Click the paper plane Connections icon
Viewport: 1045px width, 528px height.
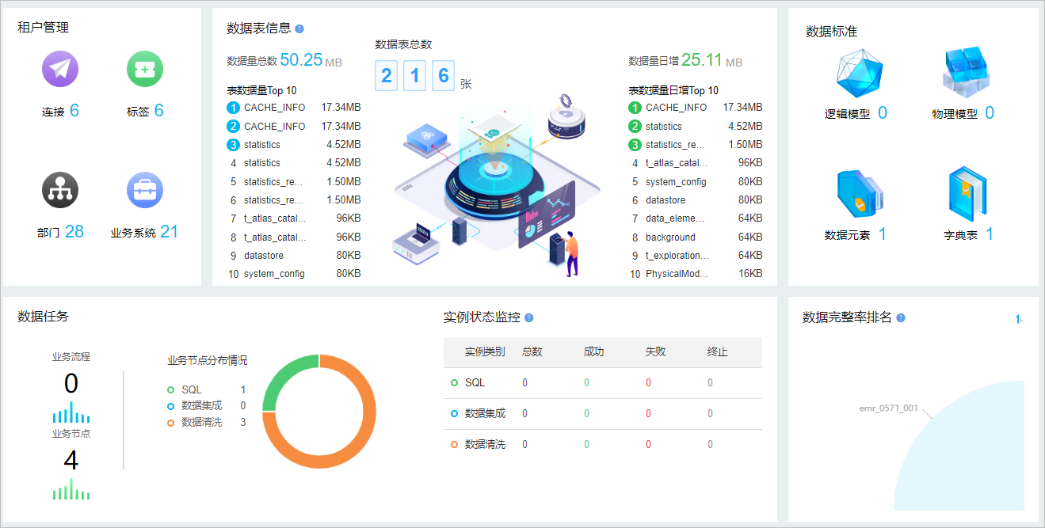point(60,69)
